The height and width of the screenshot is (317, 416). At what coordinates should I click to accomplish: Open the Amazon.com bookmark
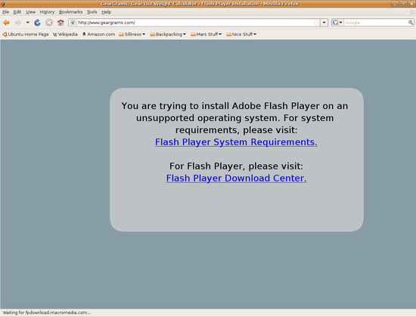coord(98,34)
